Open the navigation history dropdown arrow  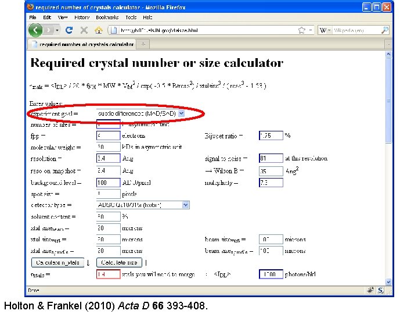pos(57,30)
